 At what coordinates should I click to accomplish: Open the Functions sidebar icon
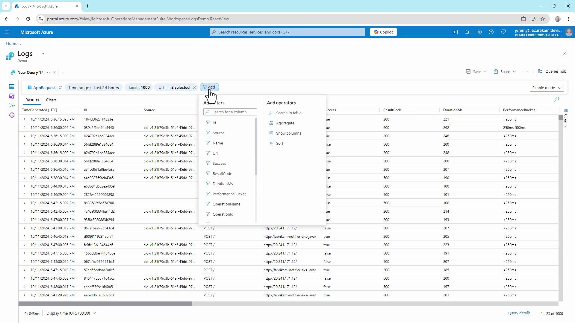point(12,106)
